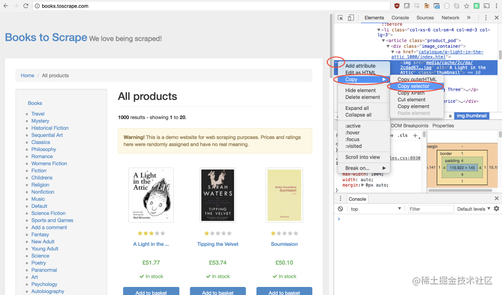Open the Travel category link
This screenshot has height=295, width=502.
tap(38, 113)
